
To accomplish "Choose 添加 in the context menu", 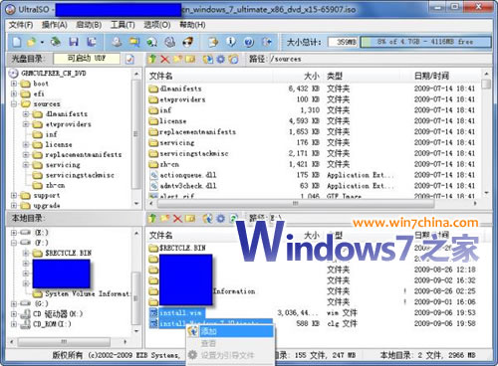I will [x=236, y=331].
